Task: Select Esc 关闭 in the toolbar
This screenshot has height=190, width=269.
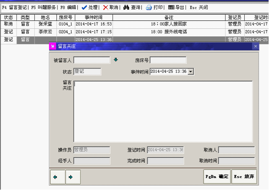Action: 199,7
